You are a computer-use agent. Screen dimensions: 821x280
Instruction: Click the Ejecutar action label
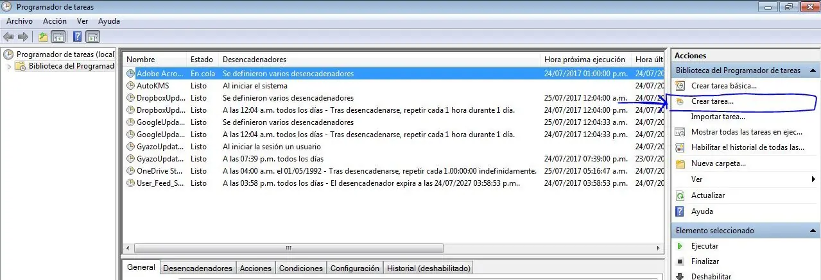tap(704, 246)
